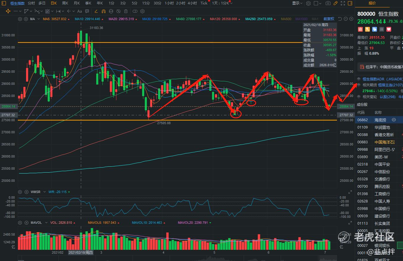Zoom in the chart with plus icon
403x261 pixels.
pos(351,19)
